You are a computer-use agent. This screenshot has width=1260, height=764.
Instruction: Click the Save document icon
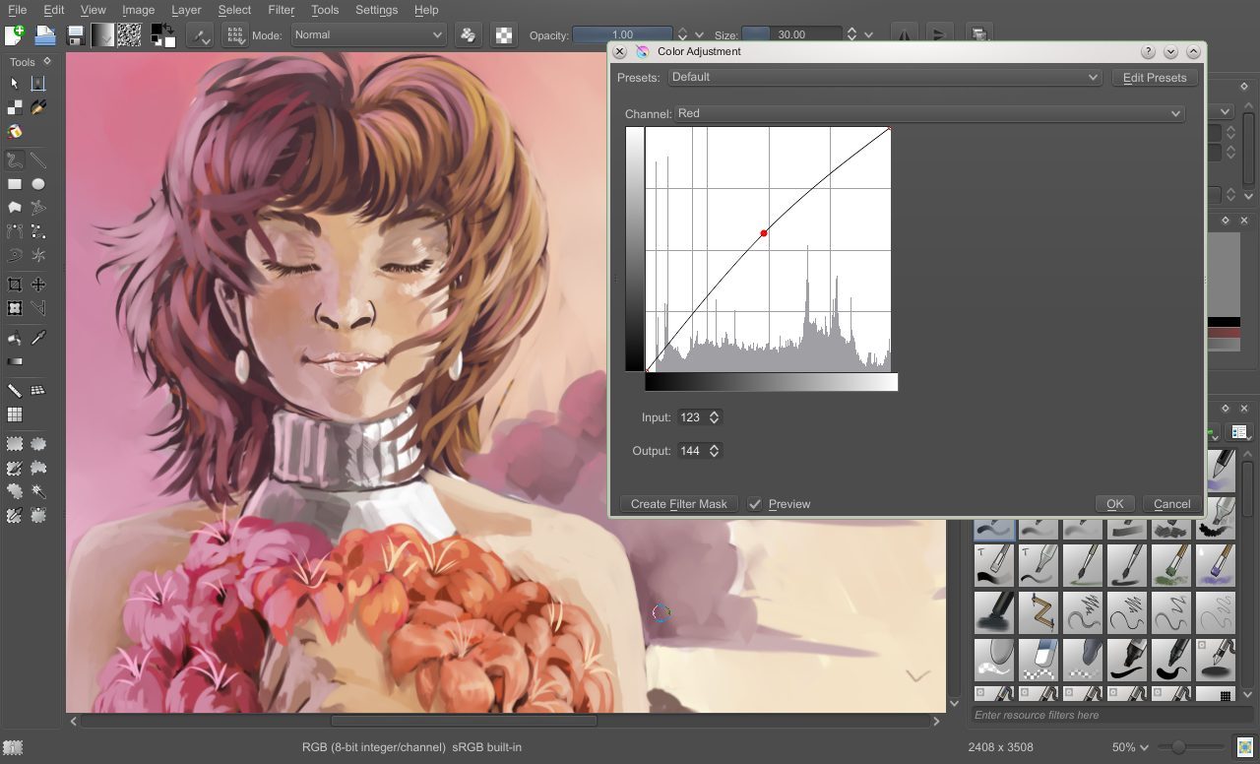pos(75,35)
